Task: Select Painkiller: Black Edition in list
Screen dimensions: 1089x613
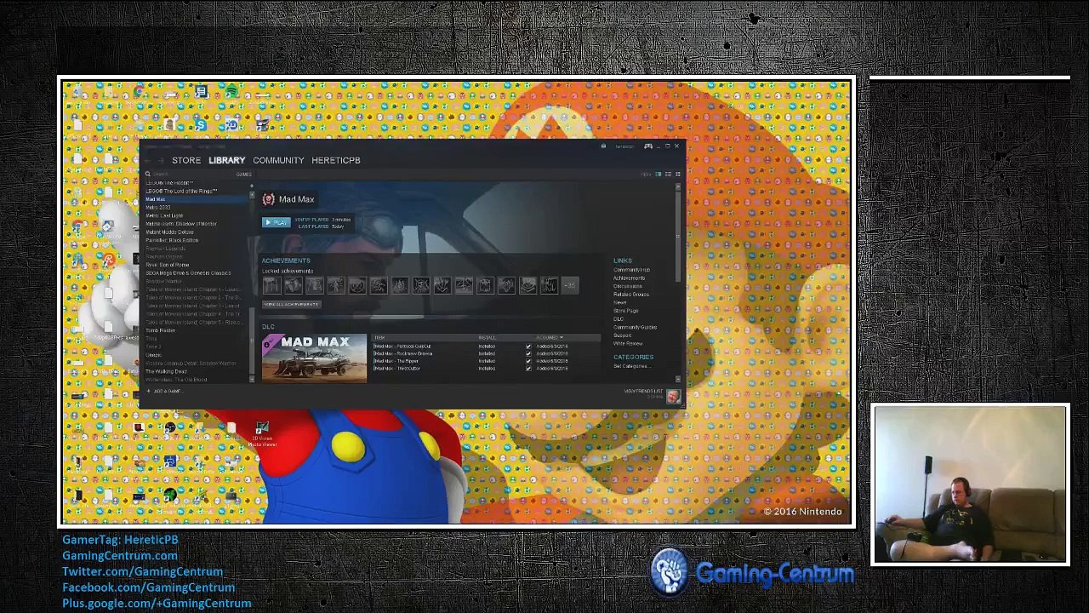Action: click(x=172, y=240)
